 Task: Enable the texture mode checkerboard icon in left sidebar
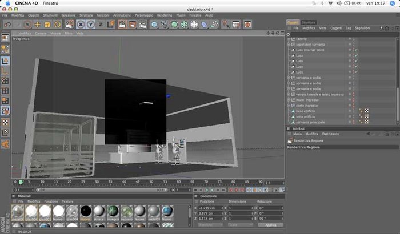5,122
